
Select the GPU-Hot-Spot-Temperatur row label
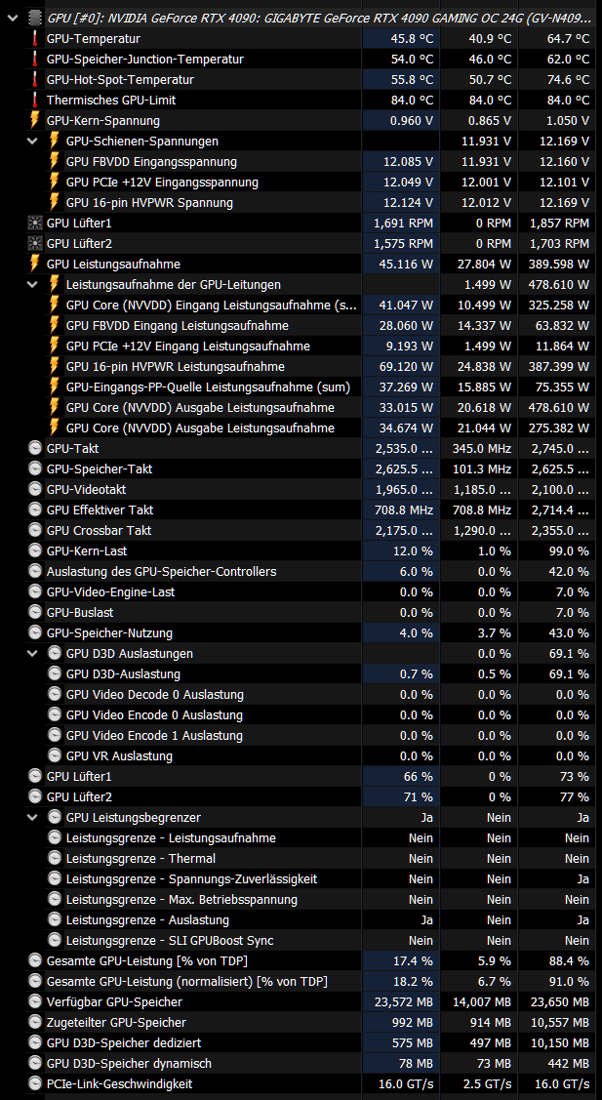[120, 80]
